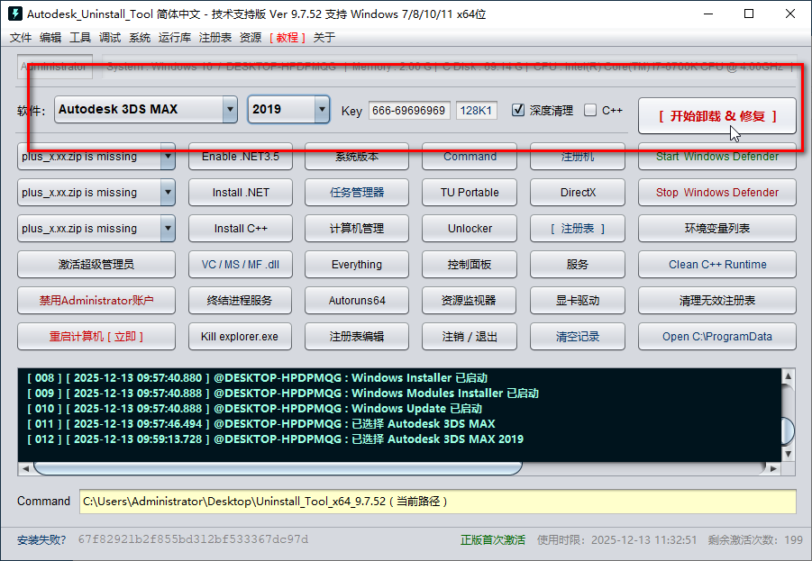Click log horizontal scrollbar right arrow
Image resolution: width=812 pixels, height=561 pixels.
point(773,468)
